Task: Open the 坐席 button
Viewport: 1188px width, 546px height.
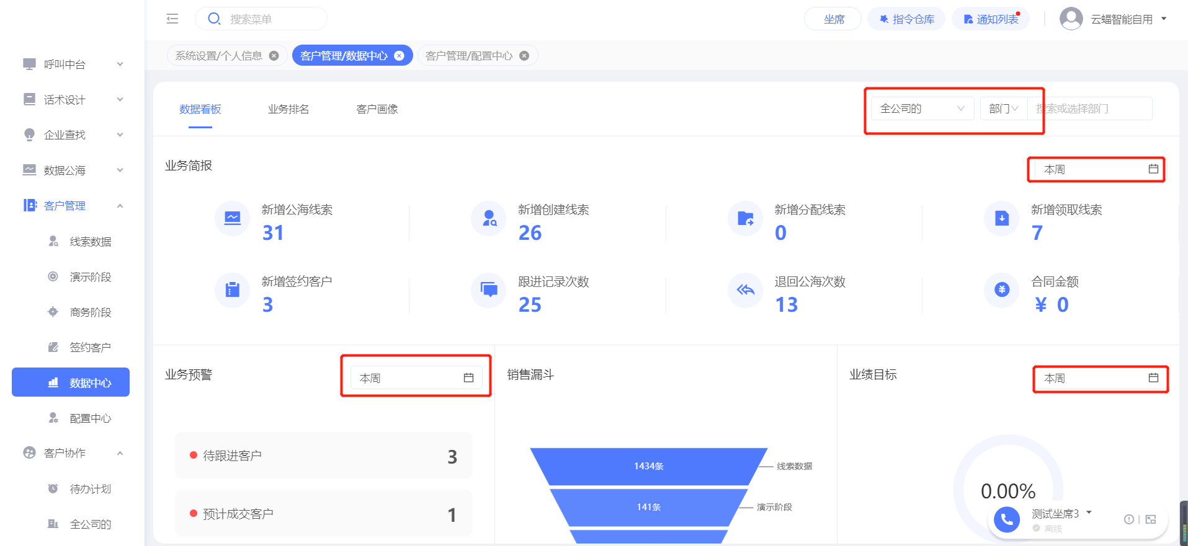Action: [833, 19]
